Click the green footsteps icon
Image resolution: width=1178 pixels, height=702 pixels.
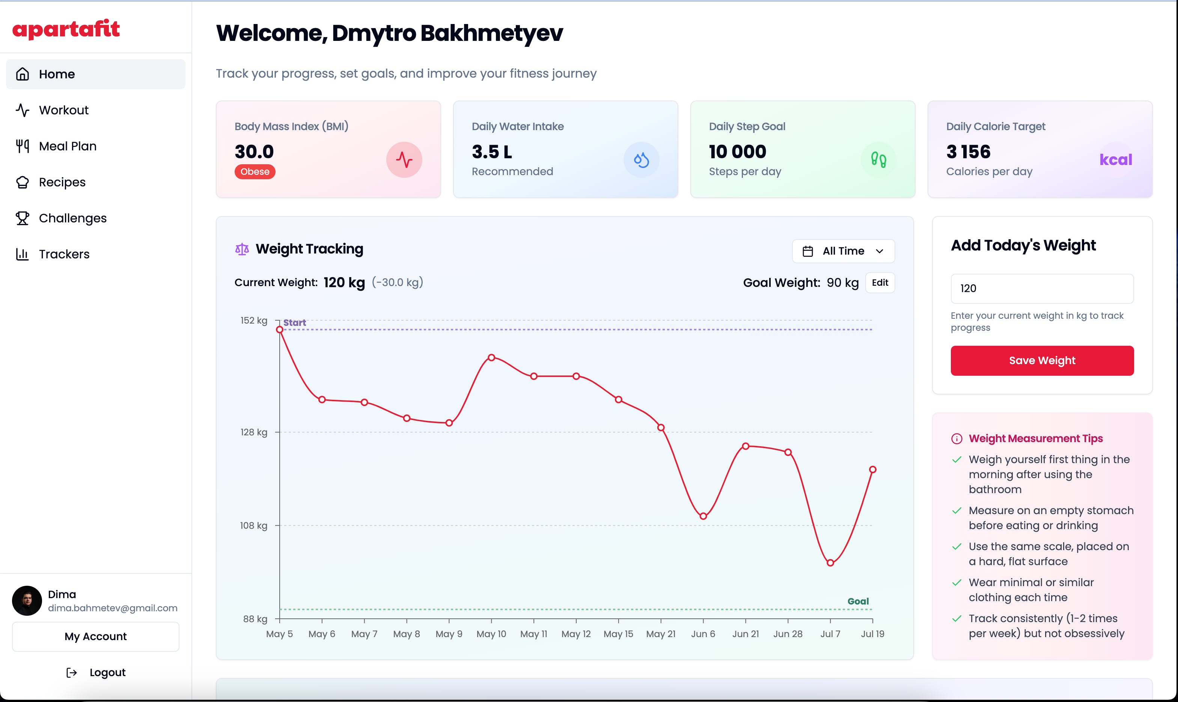(878, 160)
